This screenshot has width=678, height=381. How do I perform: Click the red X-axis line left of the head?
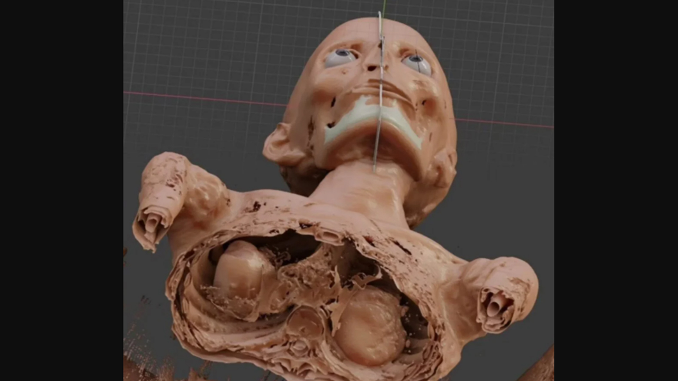coord(201,98)
